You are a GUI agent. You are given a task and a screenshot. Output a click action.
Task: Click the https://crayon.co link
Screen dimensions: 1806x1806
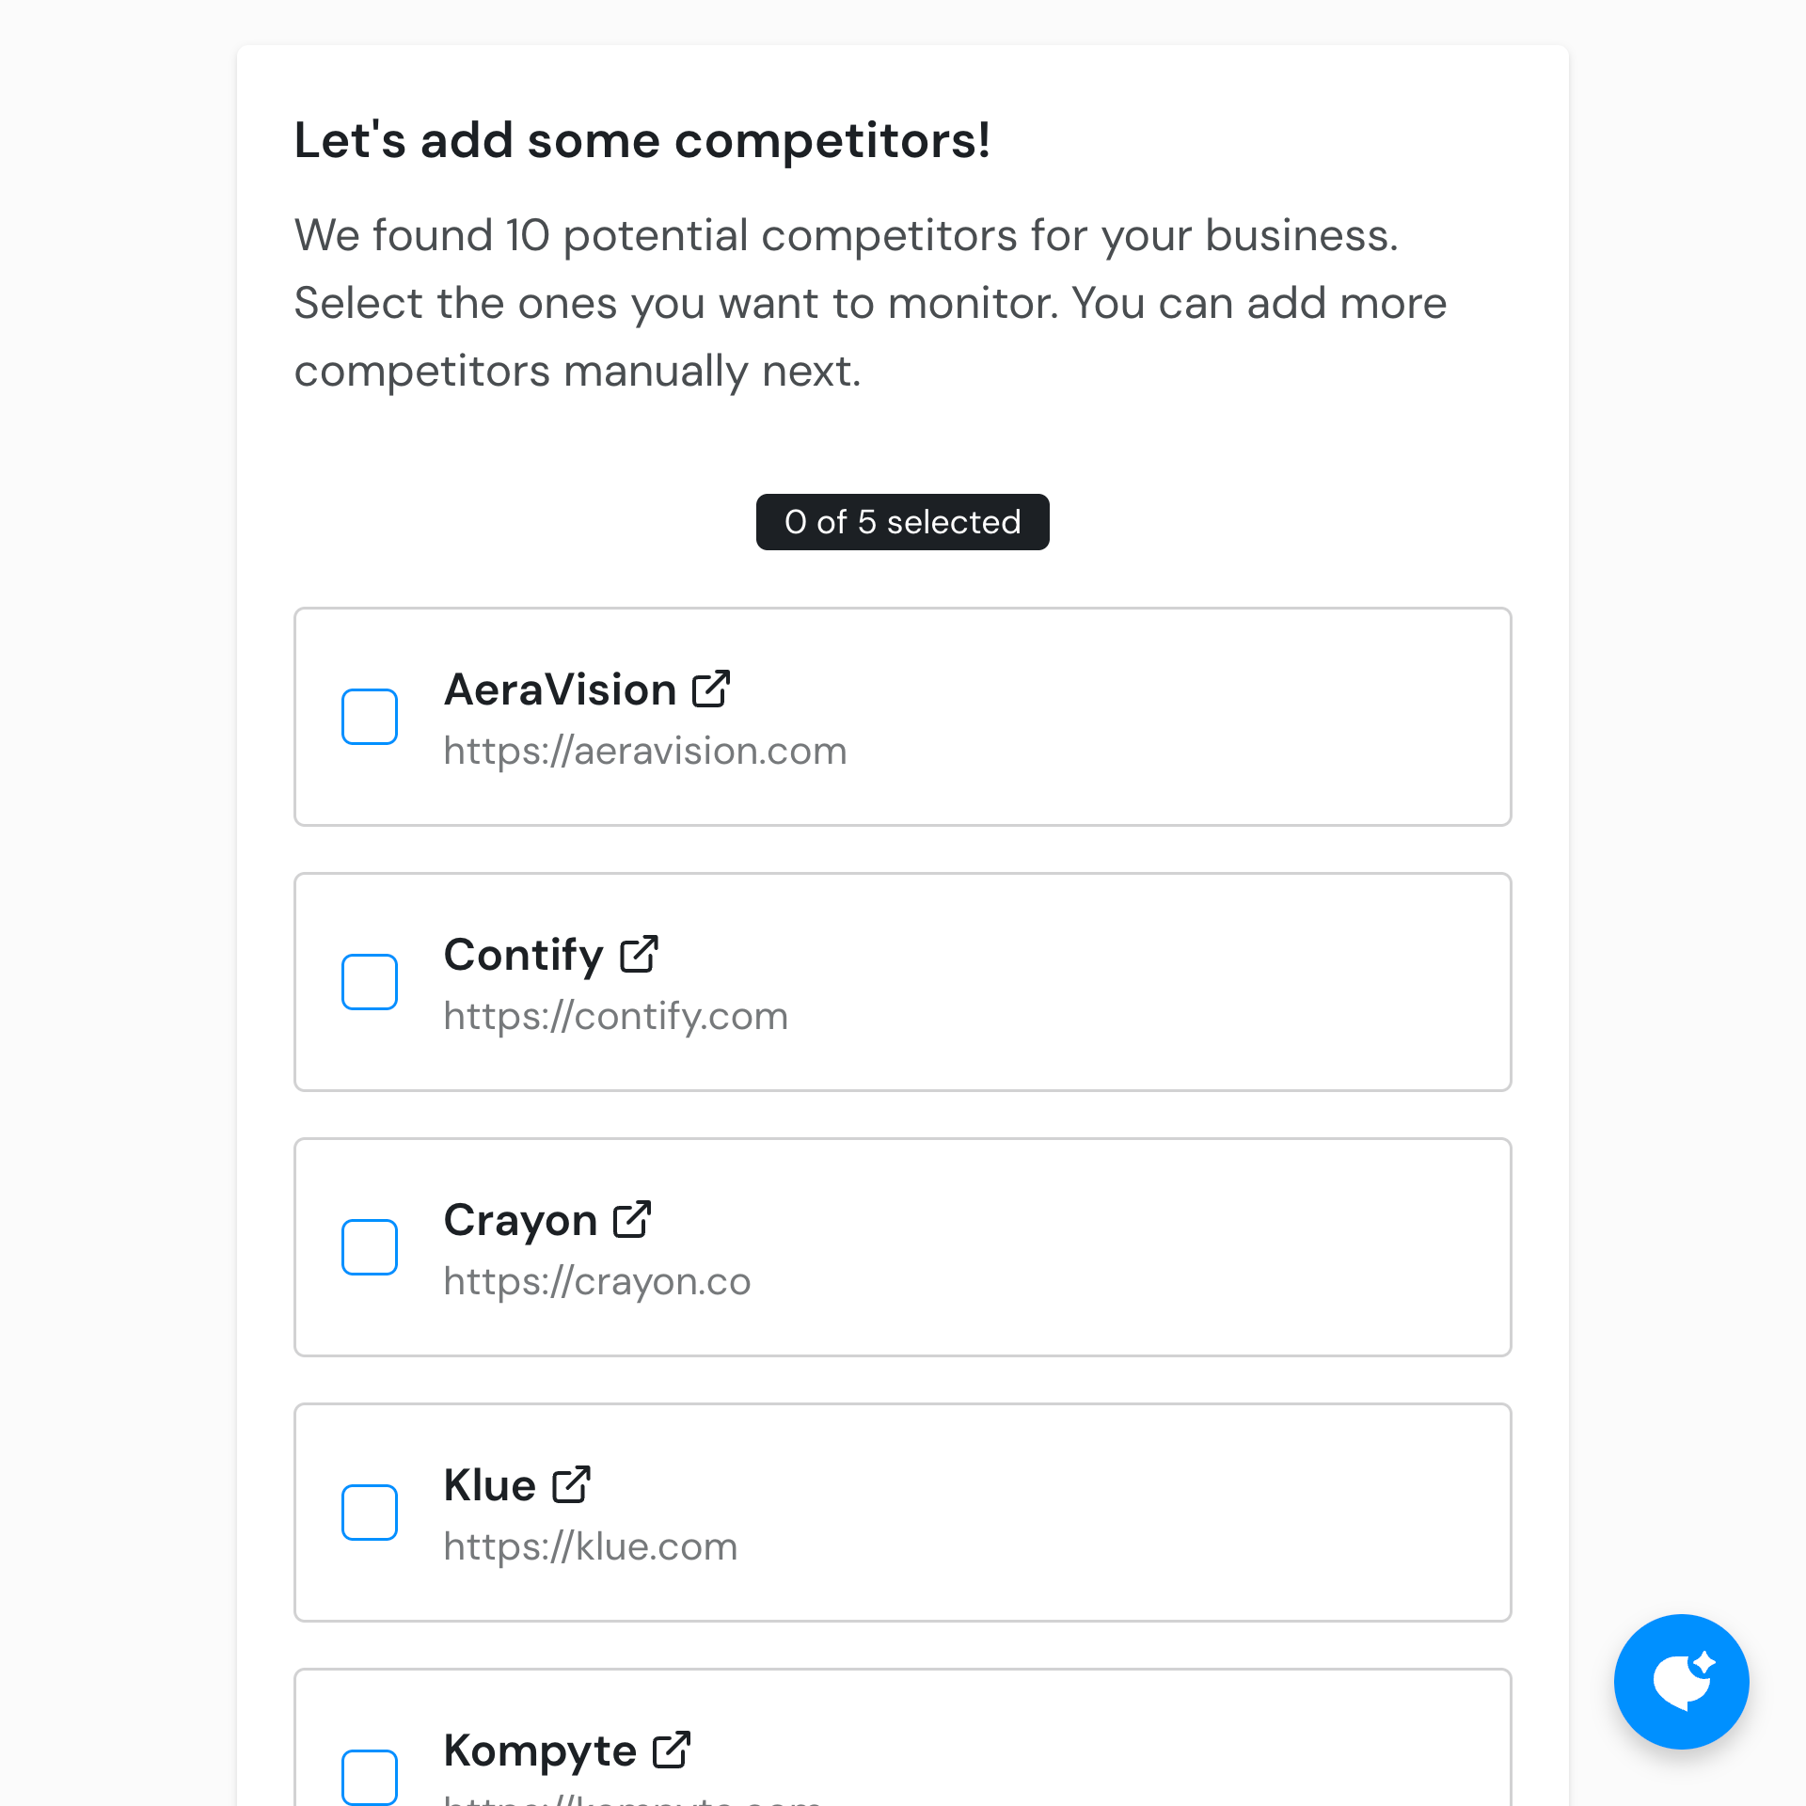coord(596,1280)
